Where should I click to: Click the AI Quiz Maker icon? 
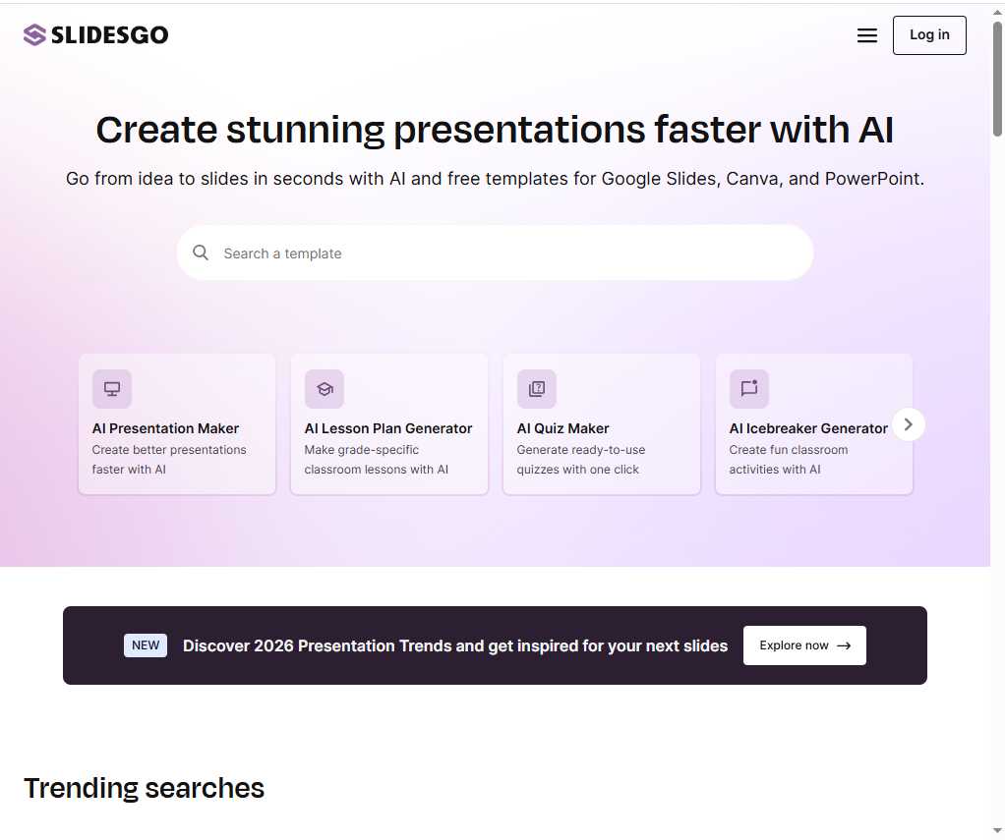click(537, 389)
